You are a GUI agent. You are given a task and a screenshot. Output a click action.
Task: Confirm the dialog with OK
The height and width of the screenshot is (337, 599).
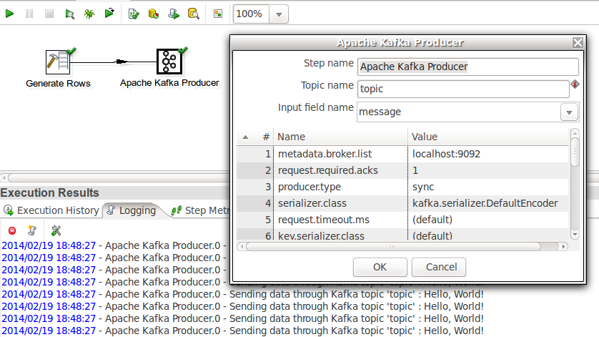click(380, 267)
